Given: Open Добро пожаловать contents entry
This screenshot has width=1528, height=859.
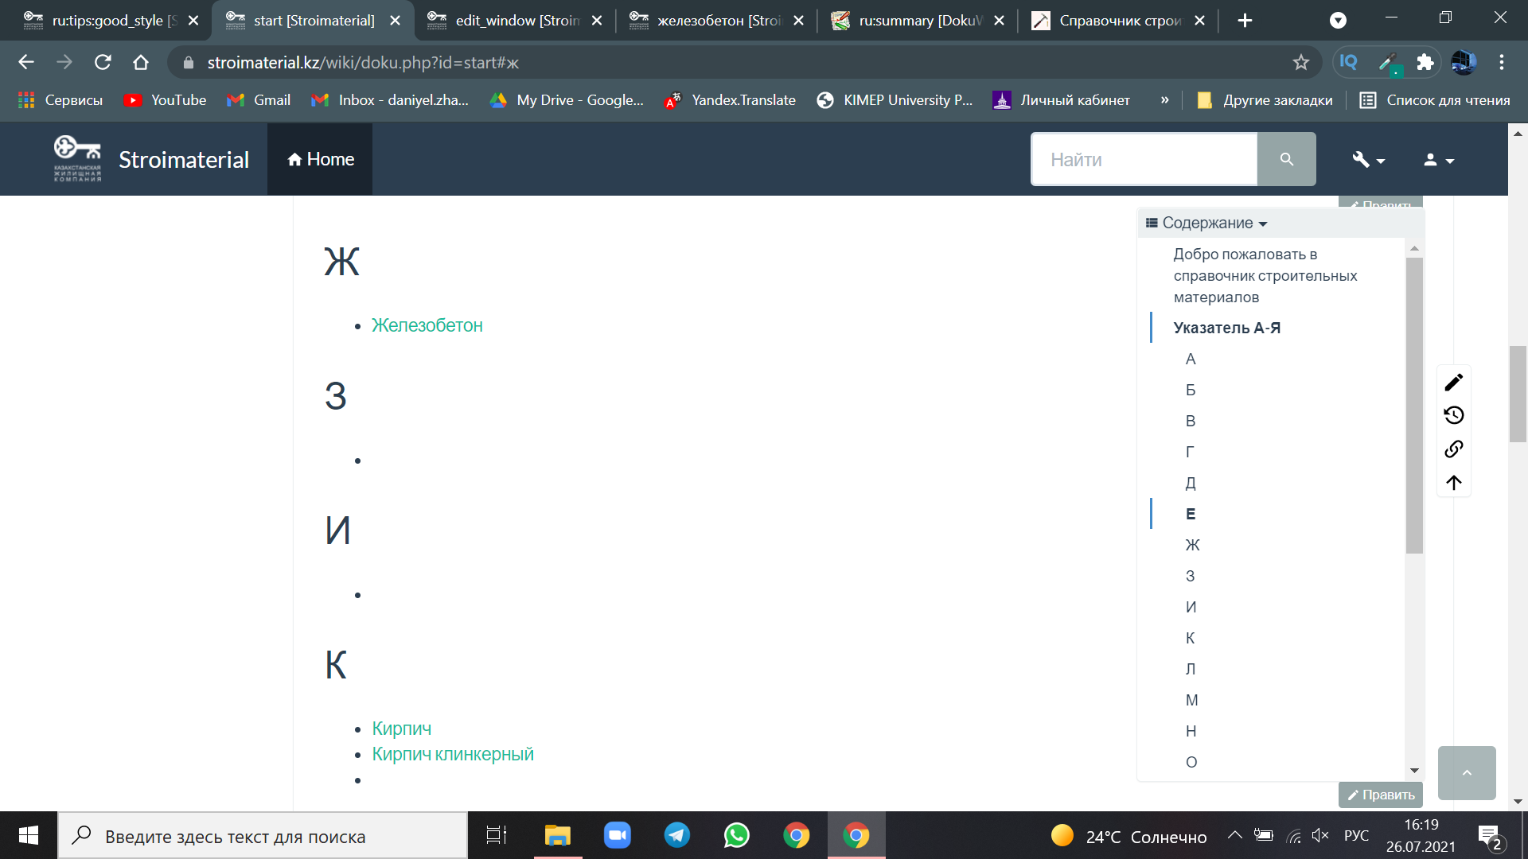Looking at the screenshot, I should (x=1265, y=275).
